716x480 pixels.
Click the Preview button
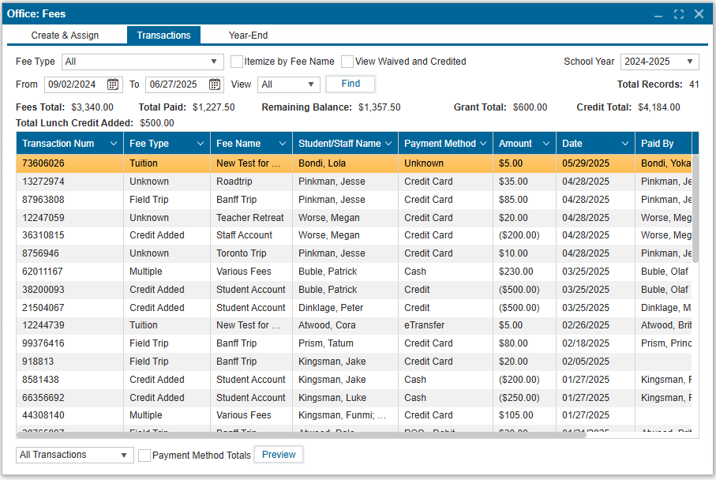[278, 455]
